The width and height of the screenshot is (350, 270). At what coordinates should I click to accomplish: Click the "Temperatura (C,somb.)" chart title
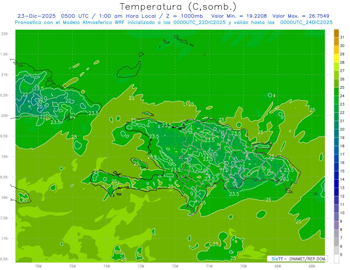[x=178, y=7]
